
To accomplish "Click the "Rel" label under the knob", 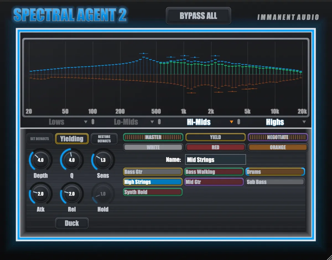I will pos(72,209).
